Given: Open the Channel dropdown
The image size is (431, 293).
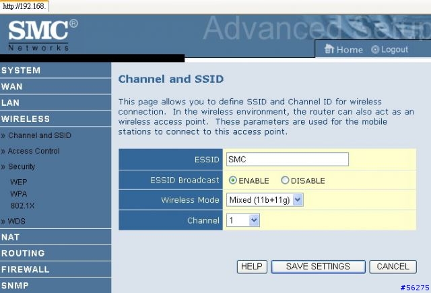Looking at the screenshot, I should (x=243, y=220).
